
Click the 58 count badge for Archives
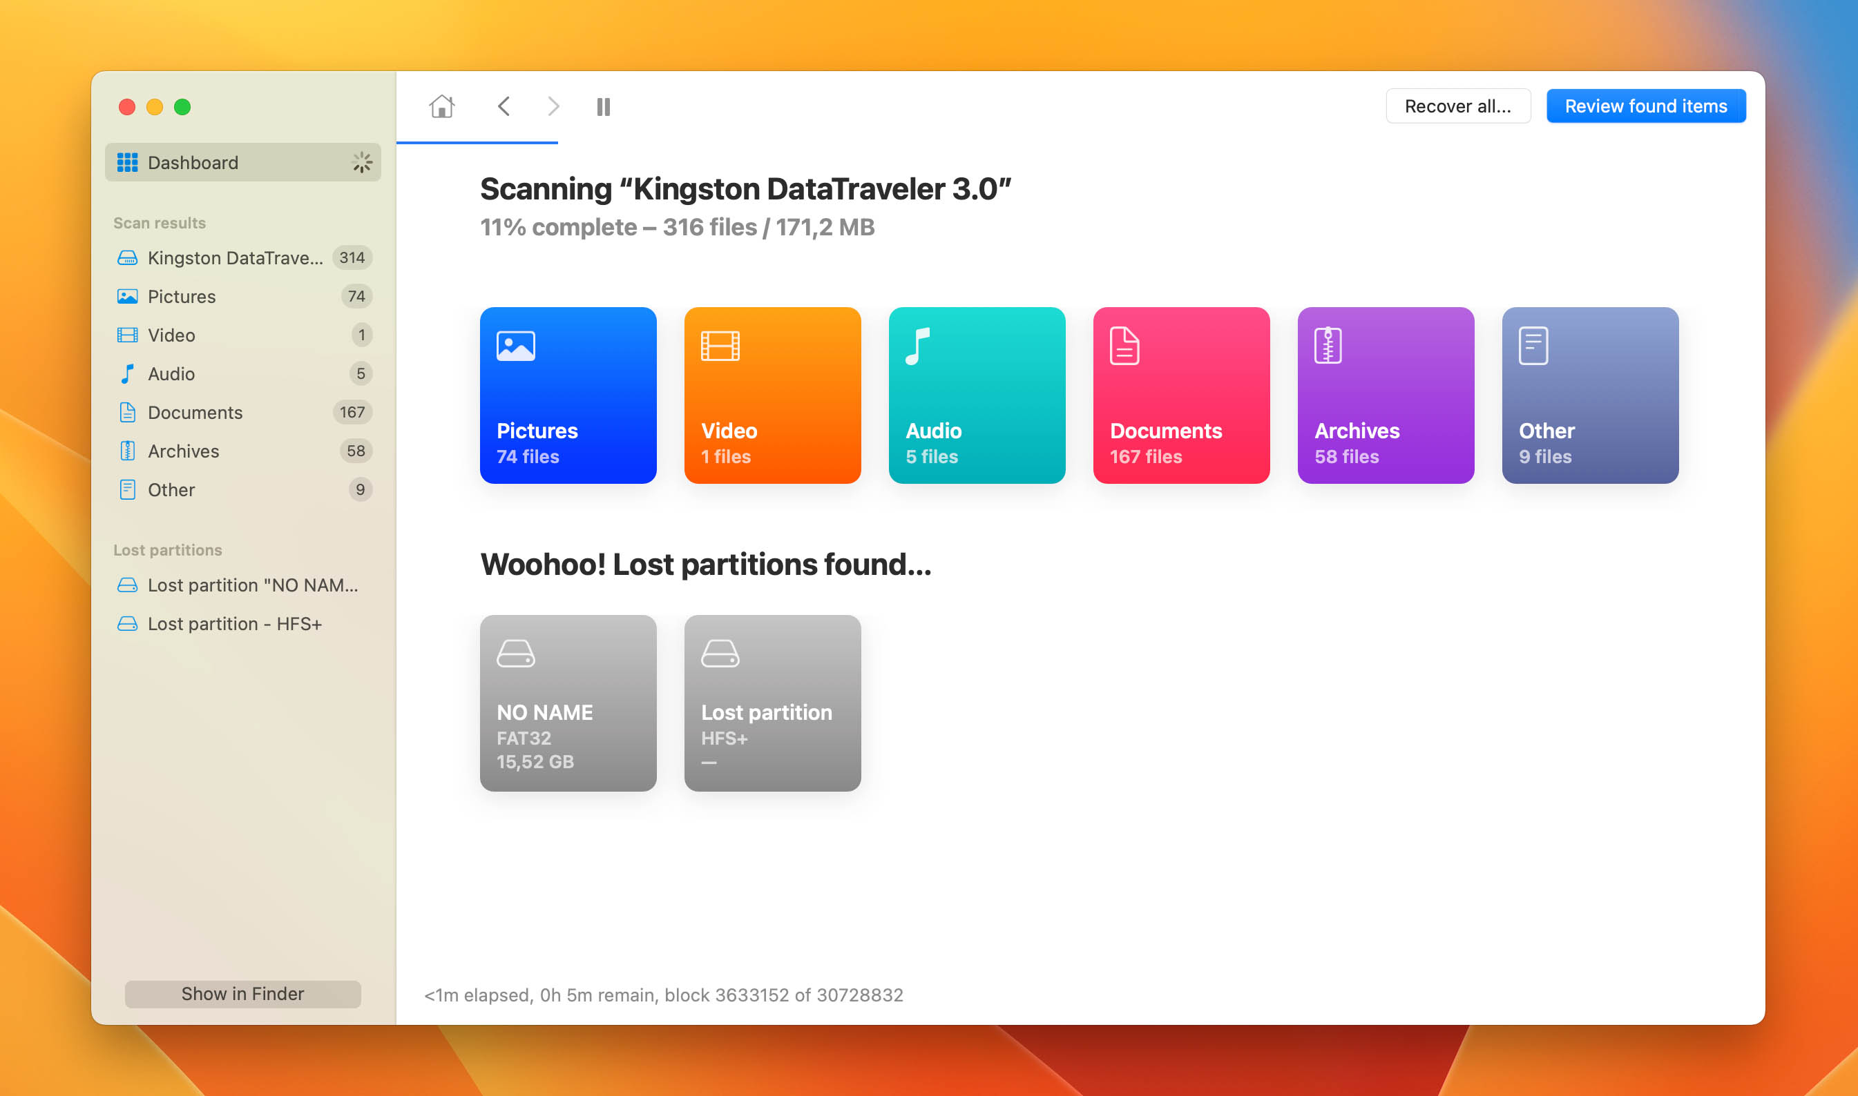click(x=356, y=451)
